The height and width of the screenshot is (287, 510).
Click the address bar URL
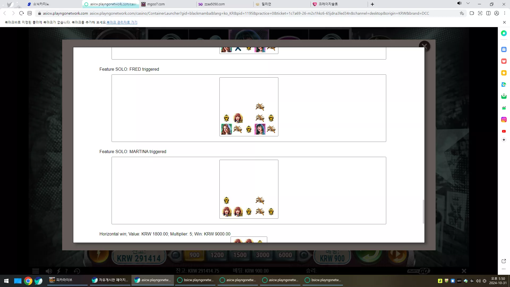click(x=259, y=13)
